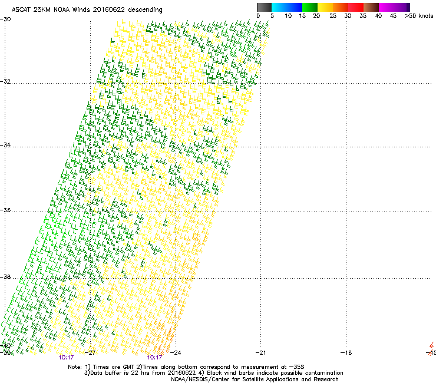
Task: Pick the brown 35-40 knots legend swatch
Action: tap(371, 7)
